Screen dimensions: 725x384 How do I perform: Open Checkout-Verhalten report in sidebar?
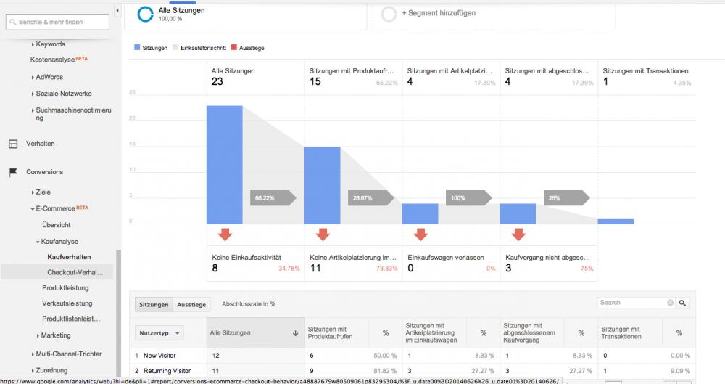point(75,272)
